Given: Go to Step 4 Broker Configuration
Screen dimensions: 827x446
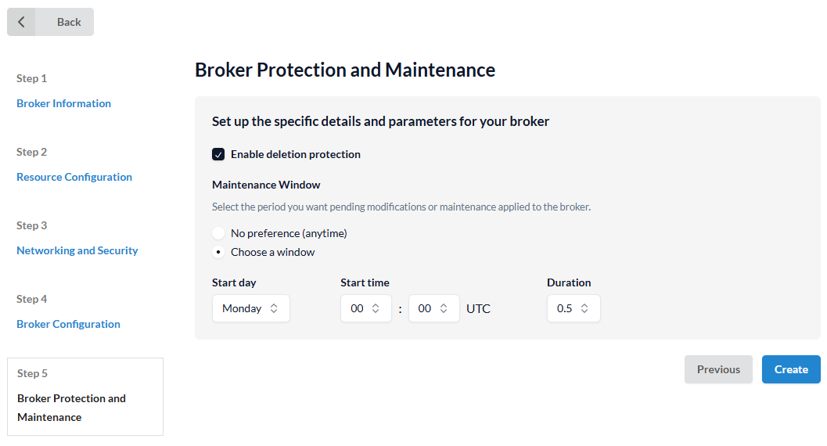Looking at the screenshot, I should click(68, 324).
